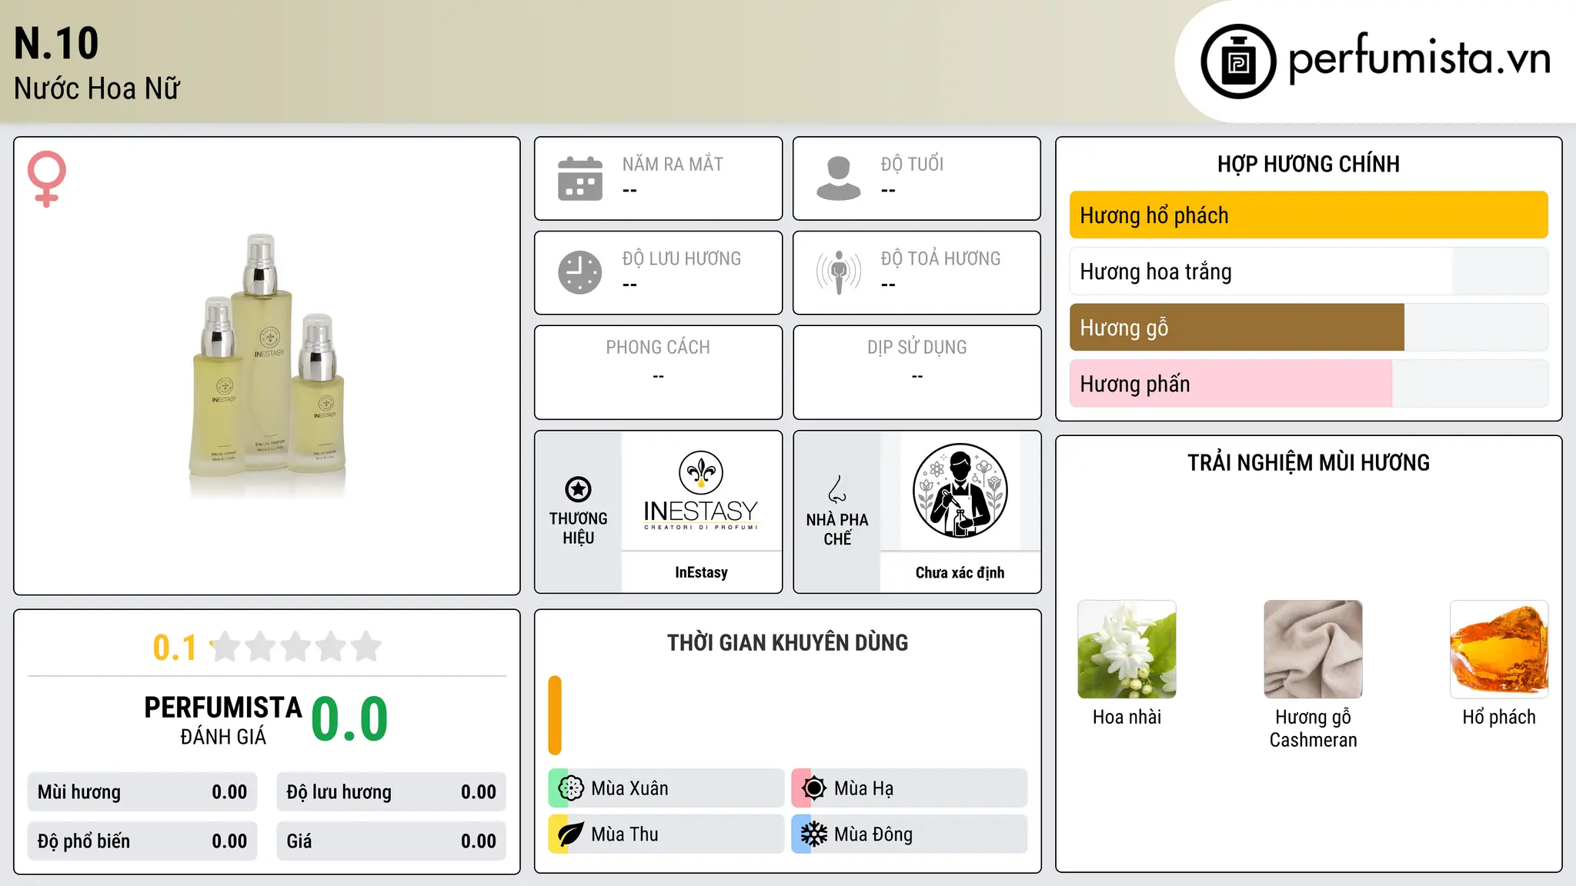Click the star badge icon above Thương hiệu
This screenshot has width=1576, height=886.
pos(578,489)
